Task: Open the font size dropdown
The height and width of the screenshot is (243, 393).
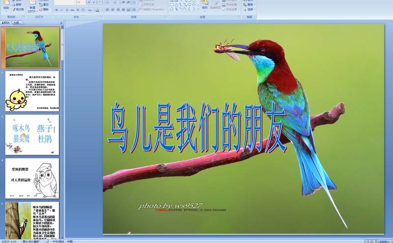Action: tap(84, 2)
